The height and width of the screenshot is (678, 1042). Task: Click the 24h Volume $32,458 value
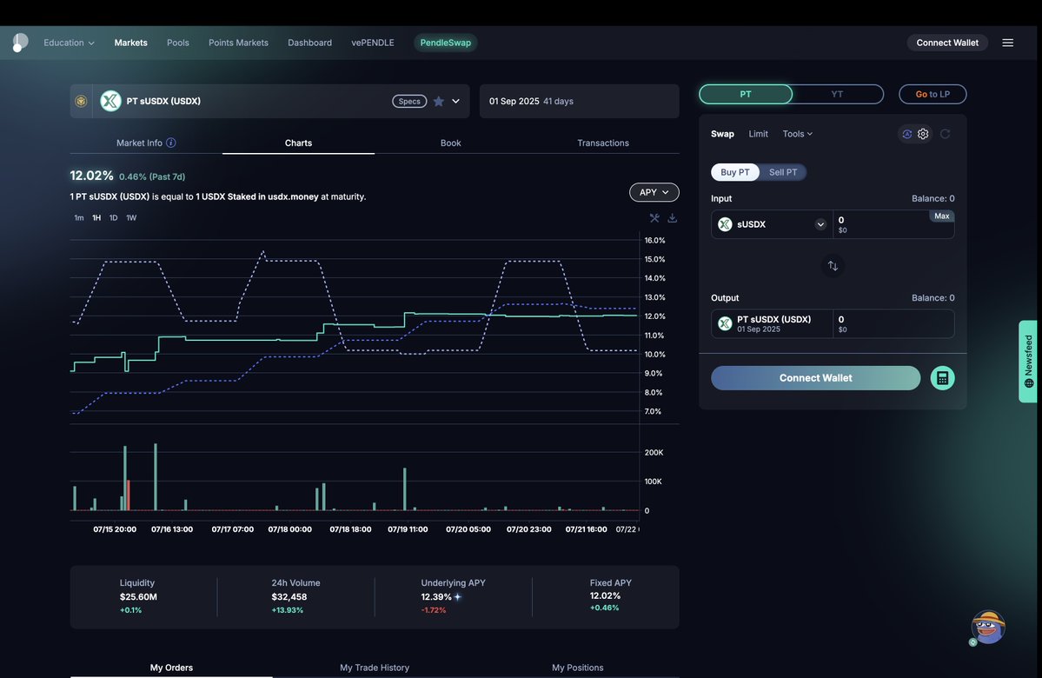click(289, 597)
